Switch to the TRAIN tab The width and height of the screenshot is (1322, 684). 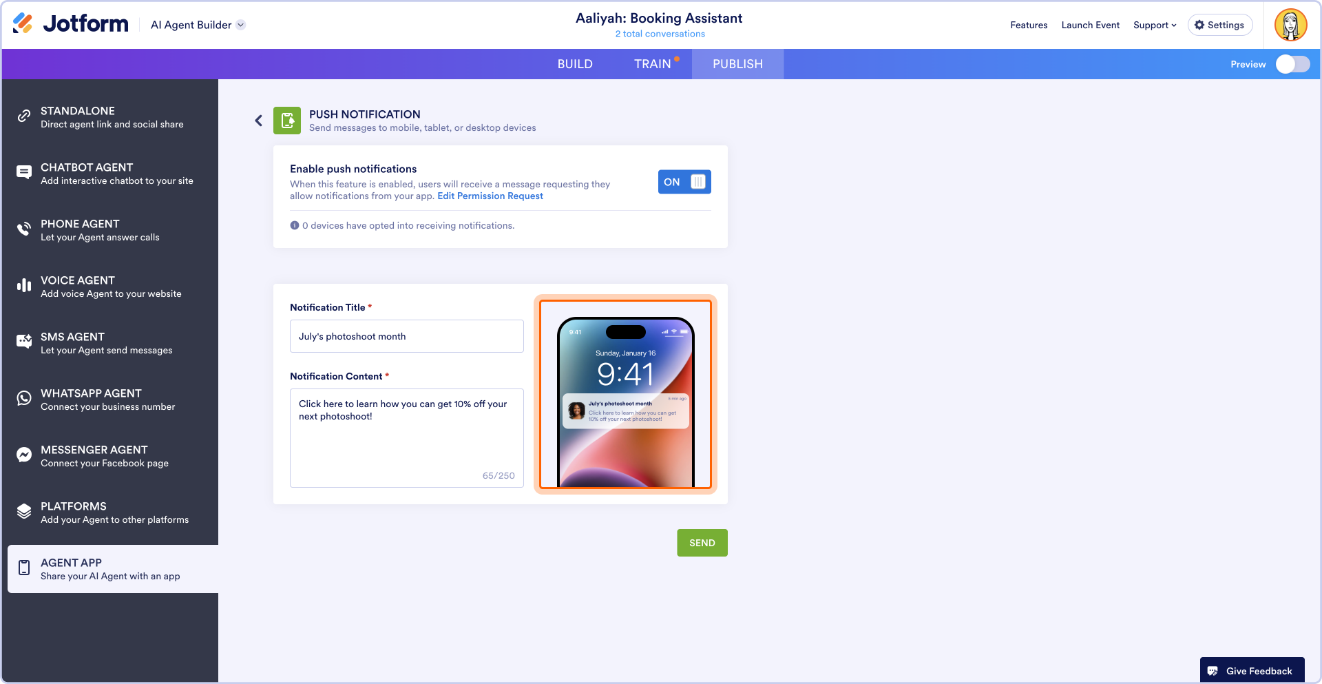[x=653, y=64]
